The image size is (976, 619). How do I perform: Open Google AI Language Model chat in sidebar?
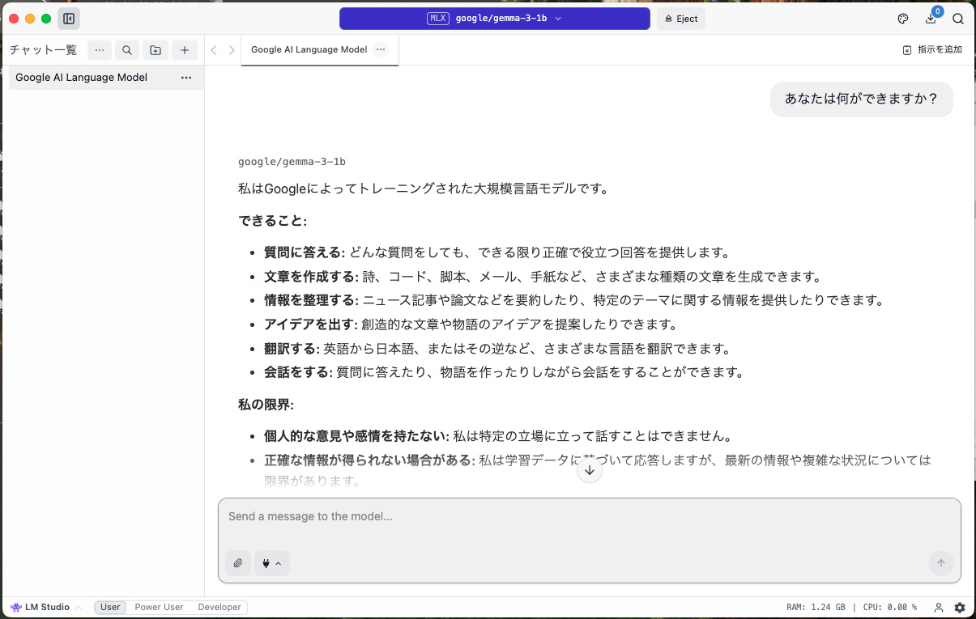point(82,78)
